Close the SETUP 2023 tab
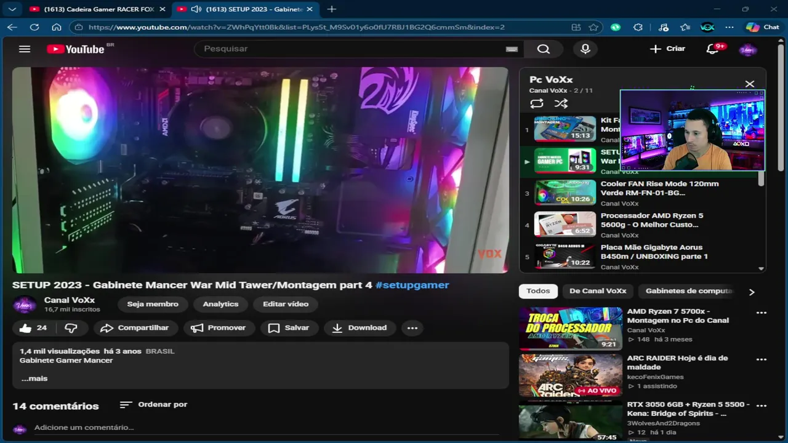 [310, 9]
